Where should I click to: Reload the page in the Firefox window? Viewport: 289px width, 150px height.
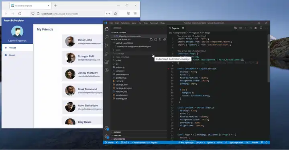pos(20,14)
